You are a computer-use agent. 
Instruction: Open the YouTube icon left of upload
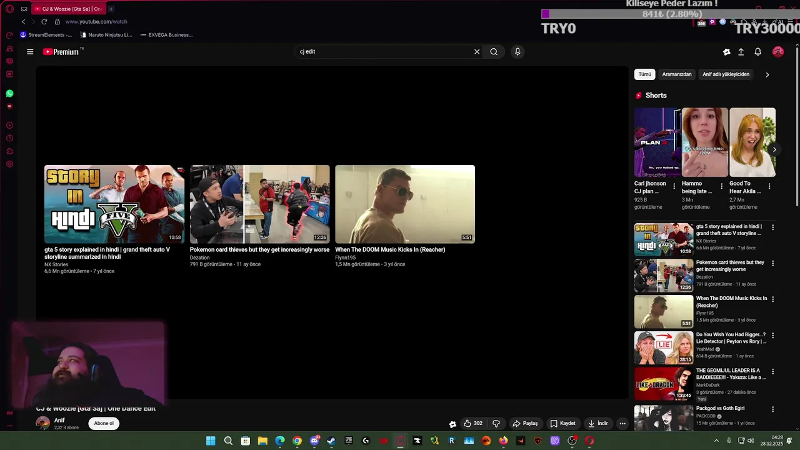point(726,52)
